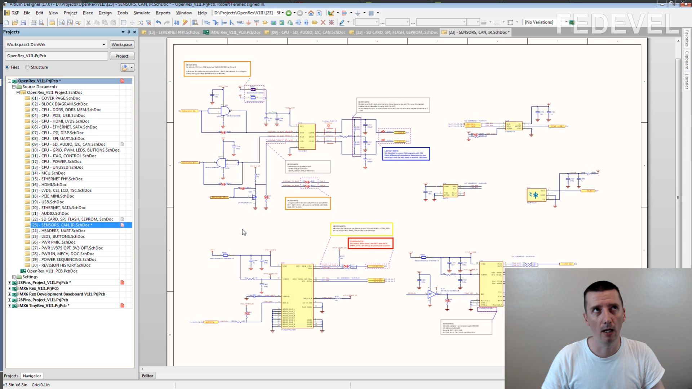This screenshot has width=692, height=389.
Task: Click the Save document icon
Action: tap(23, 22)
